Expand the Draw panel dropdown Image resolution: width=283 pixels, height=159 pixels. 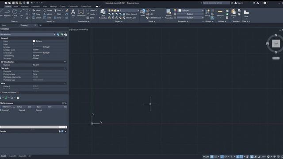tap(14, 21)
